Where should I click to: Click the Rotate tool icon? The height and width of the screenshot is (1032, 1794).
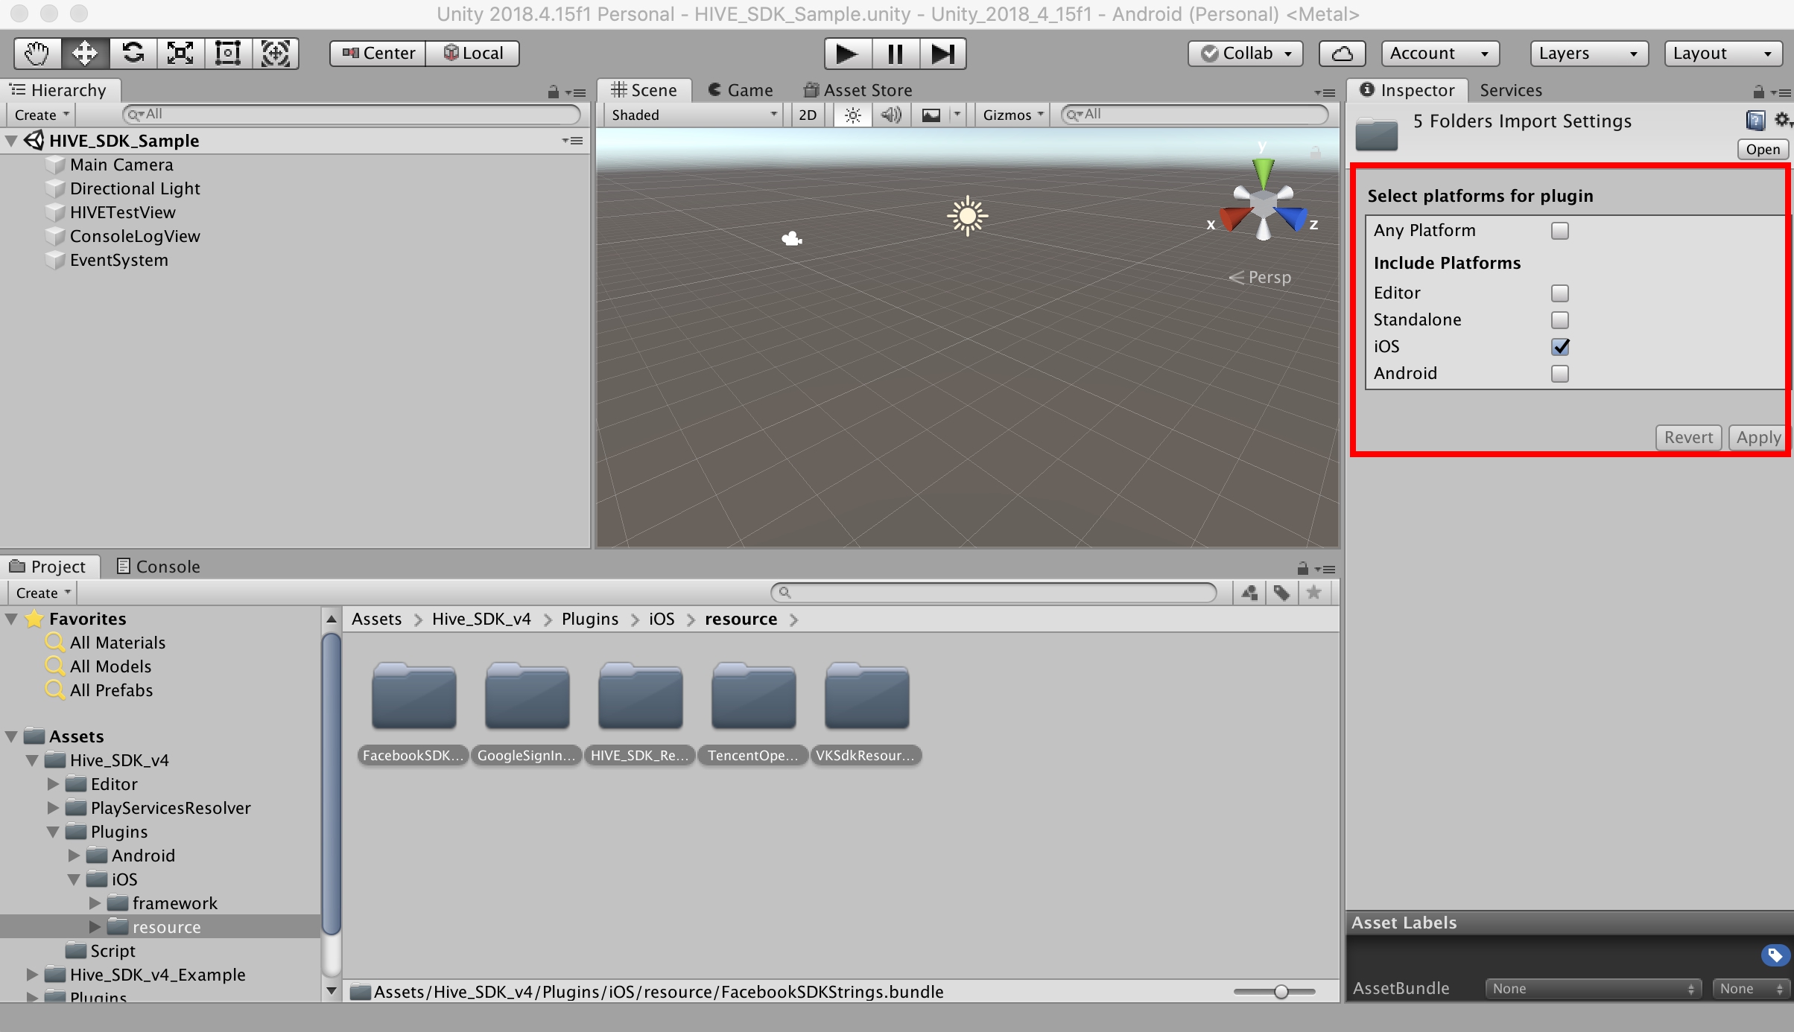tap(133, 51)
